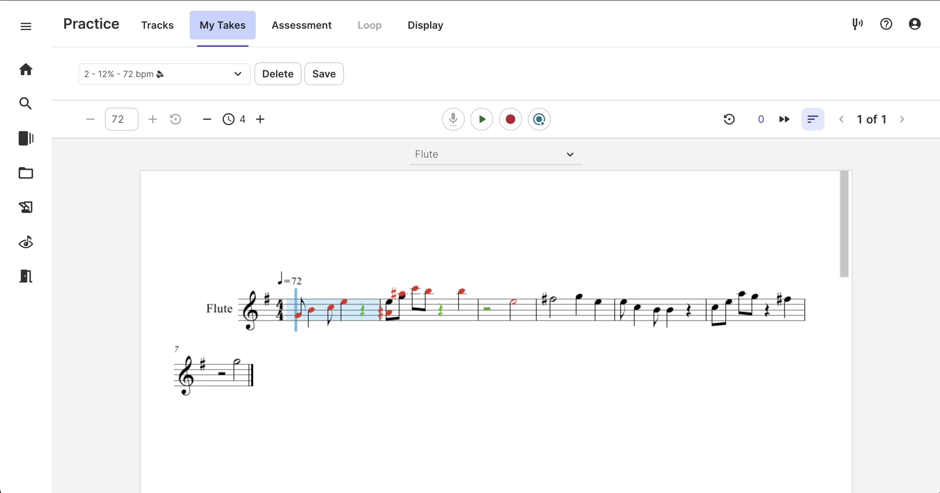Viewport: 940px width, 493px height.
Task: Switch to the Assessment tab
Action: pyautogui.click(x=301, y=25)
